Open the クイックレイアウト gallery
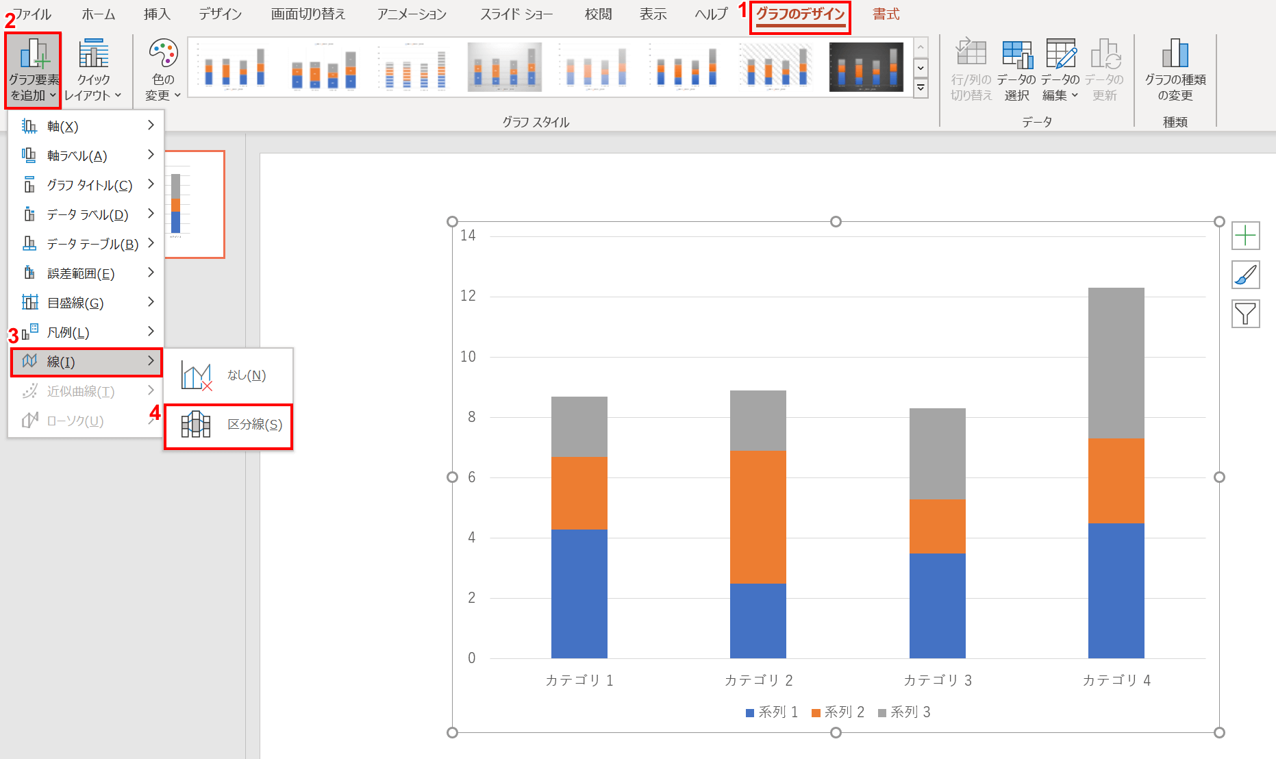 click(x=93, y=70)
